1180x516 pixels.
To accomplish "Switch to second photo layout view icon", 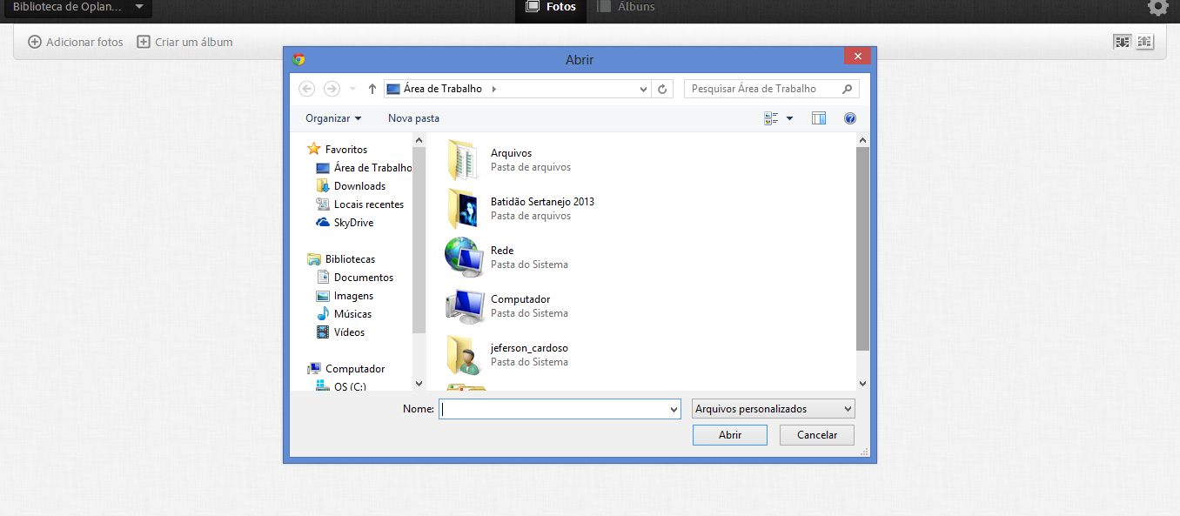I will point(1144,42).
